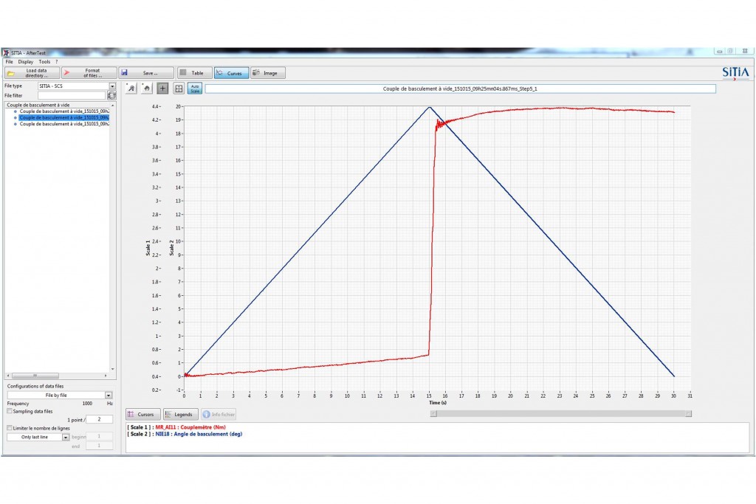The height and width of the screenshot is (504, 756).
Task: Open the Only last line dropdown
Action: coord(66,437)
